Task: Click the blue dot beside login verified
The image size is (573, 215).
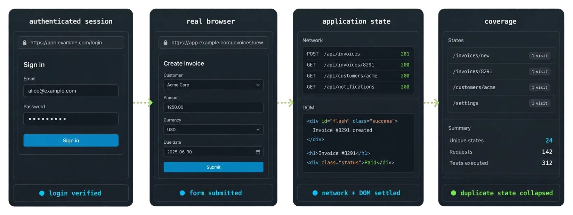Action: tap(42, 193)
